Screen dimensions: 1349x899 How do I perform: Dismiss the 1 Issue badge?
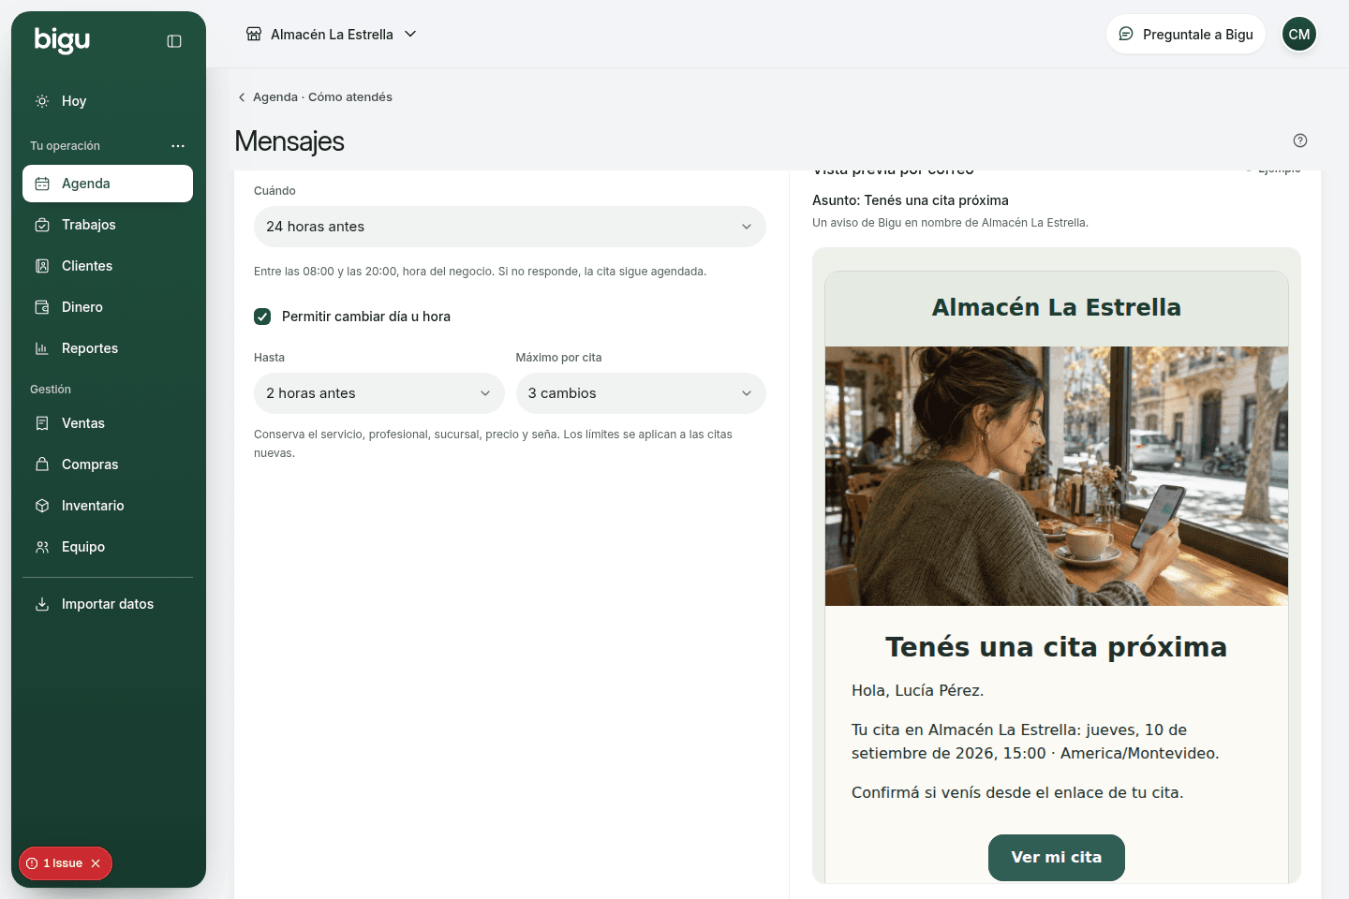tap(96, 863)
